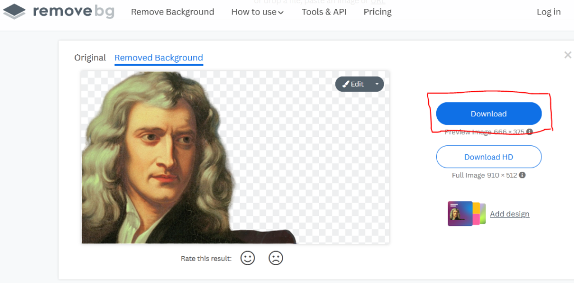
Task: Click the remove.bg logo icon
Action: [x=14, y=12]
